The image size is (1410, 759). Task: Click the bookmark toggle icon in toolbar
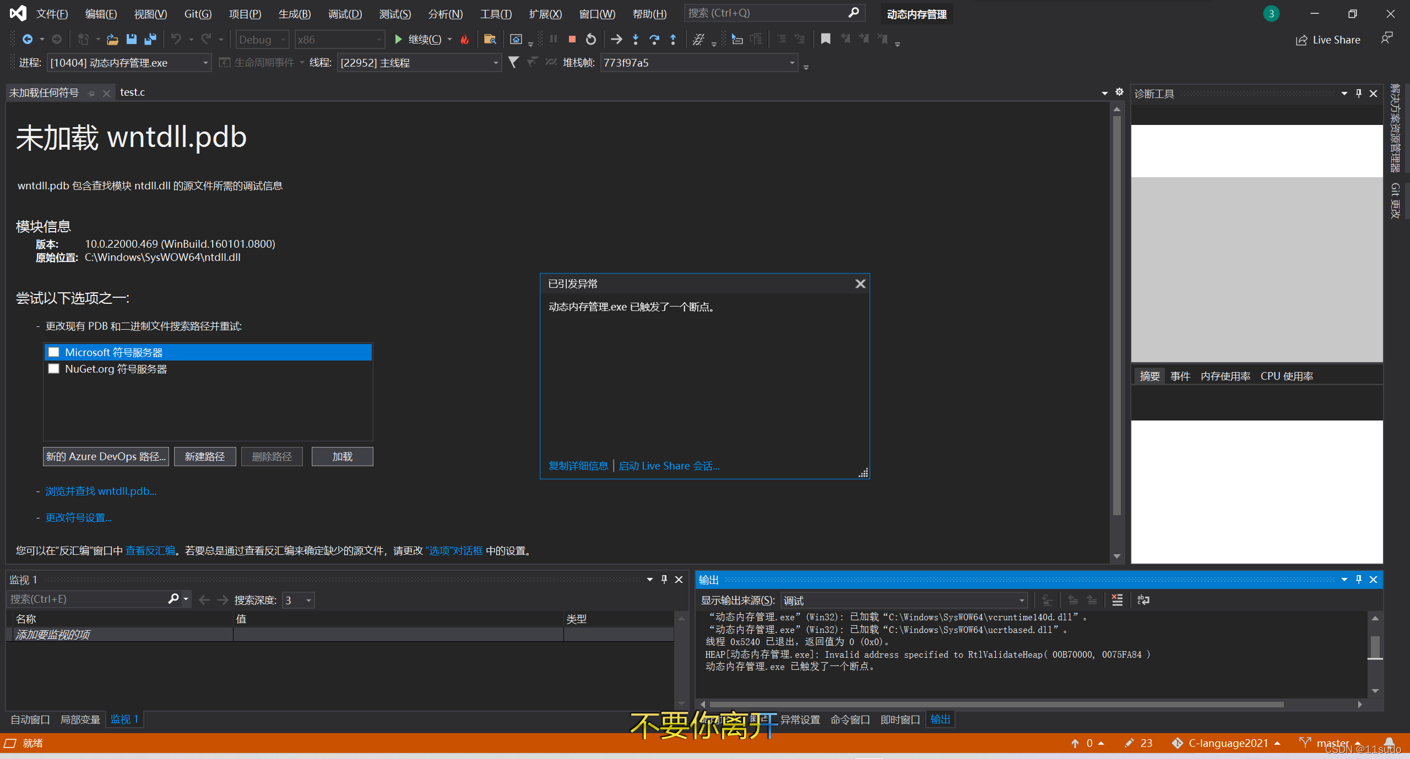[825, 39]
